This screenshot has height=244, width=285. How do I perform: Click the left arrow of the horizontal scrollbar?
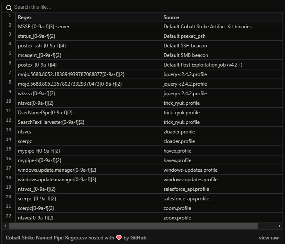click(x=5, y=226)
